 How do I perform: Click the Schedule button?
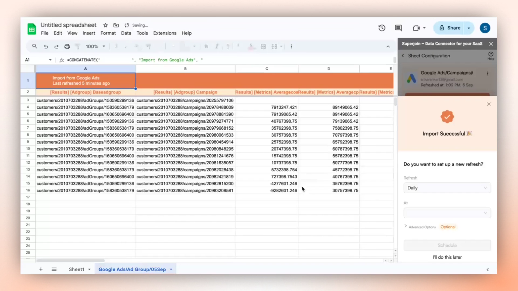tap(447, 245)
